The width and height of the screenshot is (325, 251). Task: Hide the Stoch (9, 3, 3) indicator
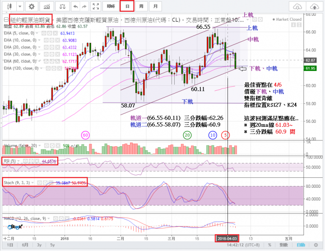coord(39,183)
